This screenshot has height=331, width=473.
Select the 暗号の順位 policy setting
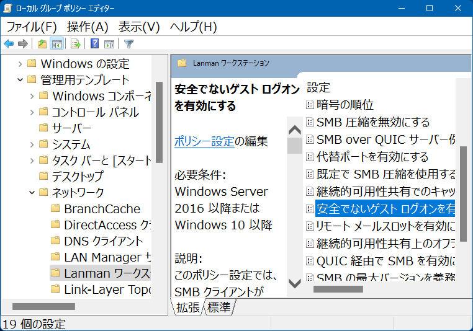(345, 105)
